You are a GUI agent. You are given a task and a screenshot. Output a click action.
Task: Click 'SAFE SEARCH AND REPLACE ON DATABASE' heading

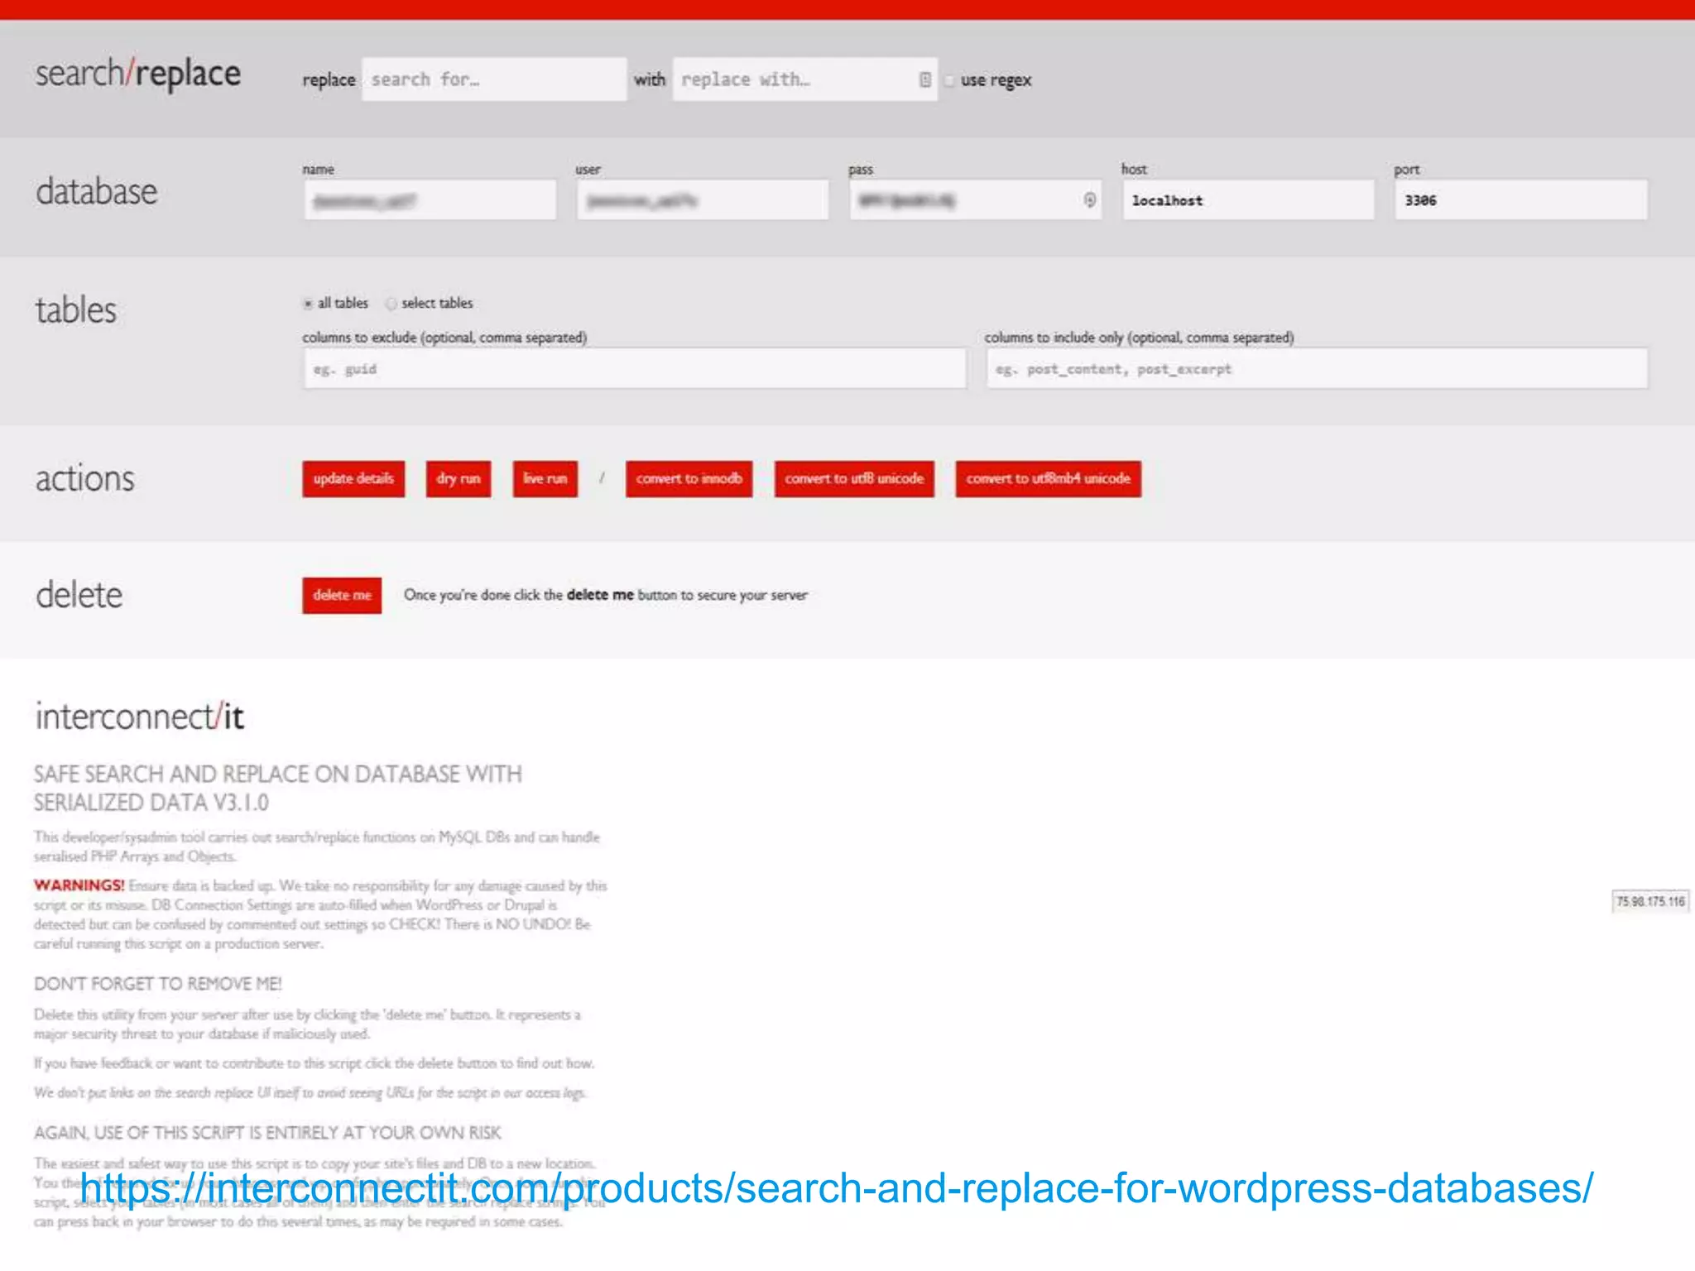coord(278,788)
